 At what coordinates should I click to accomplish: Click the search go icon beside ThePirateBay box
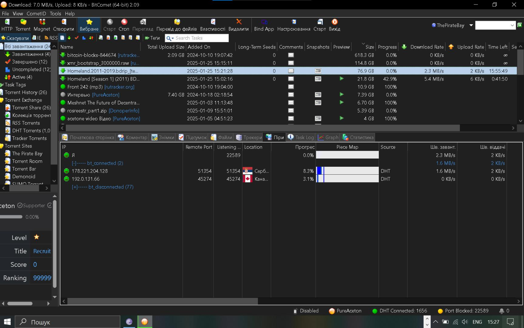click(x=520, y=25)
